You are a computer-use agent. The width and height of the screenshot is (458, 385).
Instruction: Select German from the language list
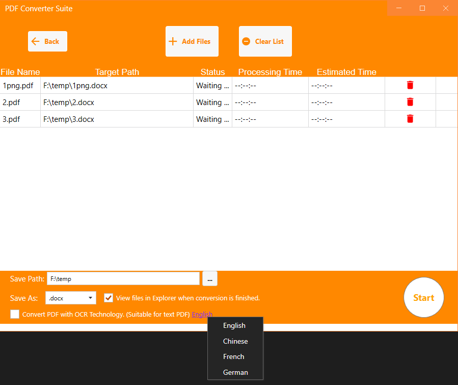point(235,372)
